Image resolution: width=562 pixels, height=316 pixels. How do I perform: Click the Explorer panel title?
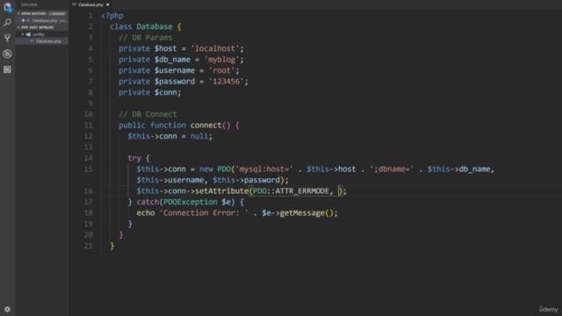[x=29, y=4]
